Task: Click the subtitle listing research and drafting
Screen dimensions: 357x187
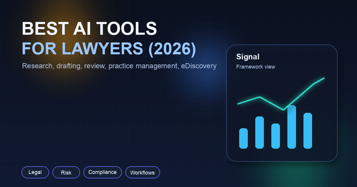Action: tap(120, 66)
